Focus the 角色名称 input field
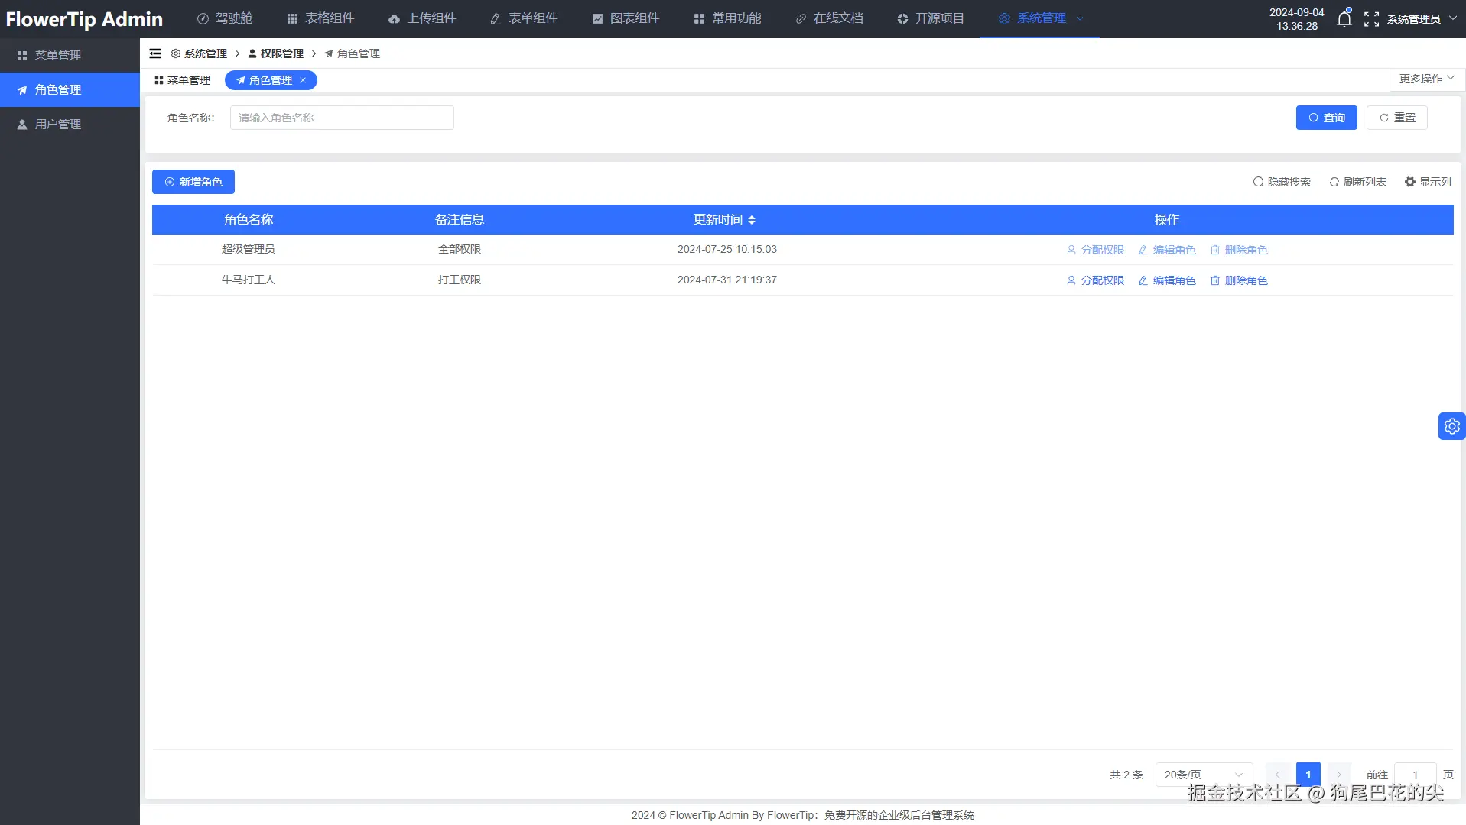This screenshot has height=825, width=1466. tap(342, 118)
